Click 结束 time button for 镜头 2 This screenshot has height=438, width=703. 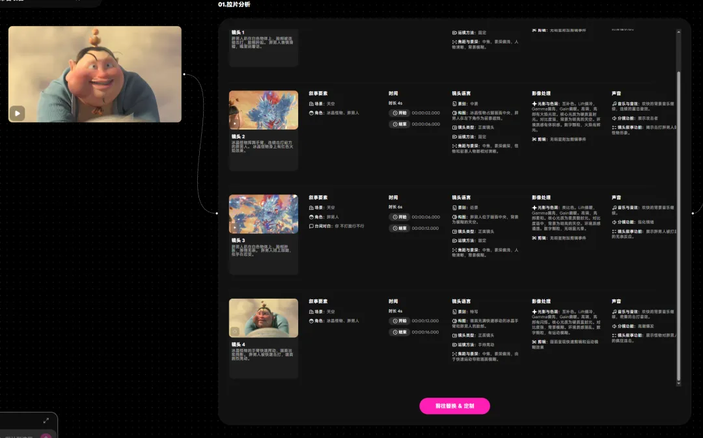coord(399,124)
